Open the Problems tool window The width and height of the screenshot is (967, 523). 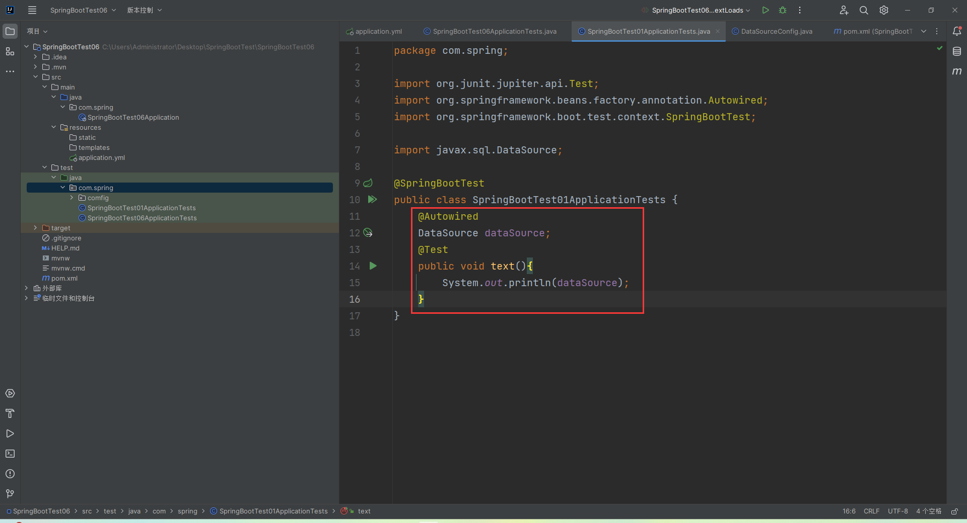(10, 474)
